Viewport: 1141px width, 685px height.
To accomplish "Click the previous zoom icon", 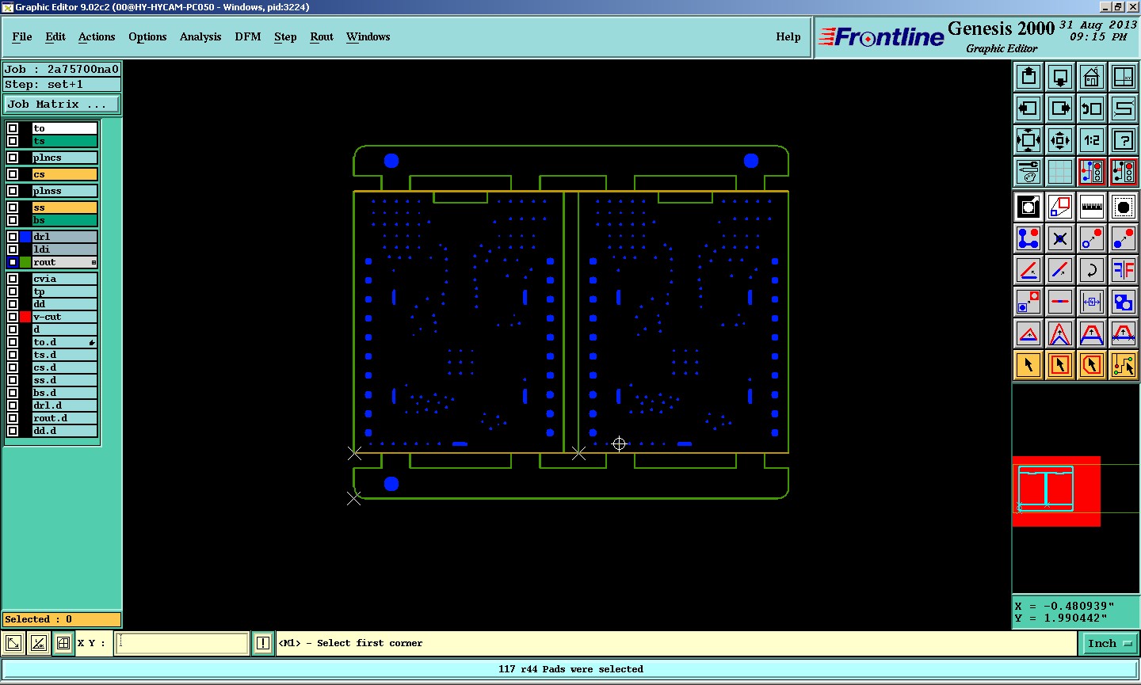I will [x=1092, y=108].
